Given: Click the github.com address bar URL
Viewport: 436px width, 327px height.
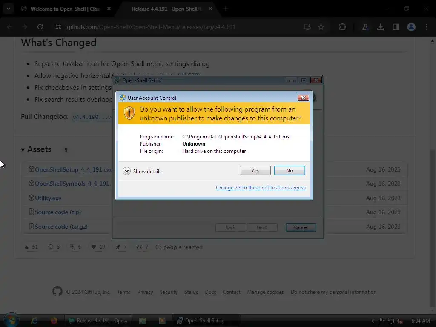Looking at the screenshot, I should (x=151, y=27).
